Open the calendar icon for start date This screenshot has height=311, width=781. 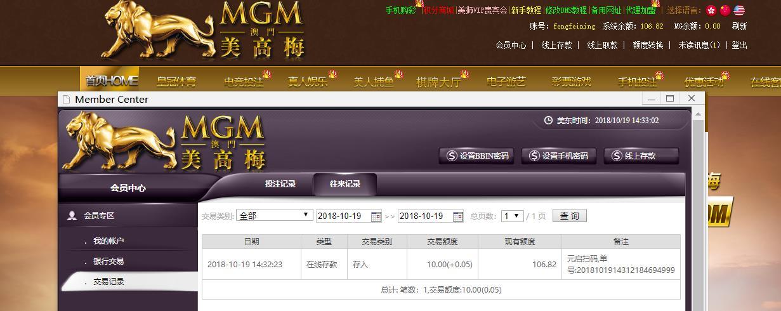tap(376, 216)
